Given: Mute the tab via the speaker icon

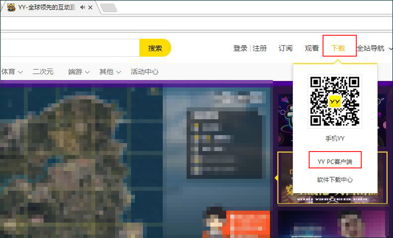Looking at the screenshot, I should [x=82, y=7].
